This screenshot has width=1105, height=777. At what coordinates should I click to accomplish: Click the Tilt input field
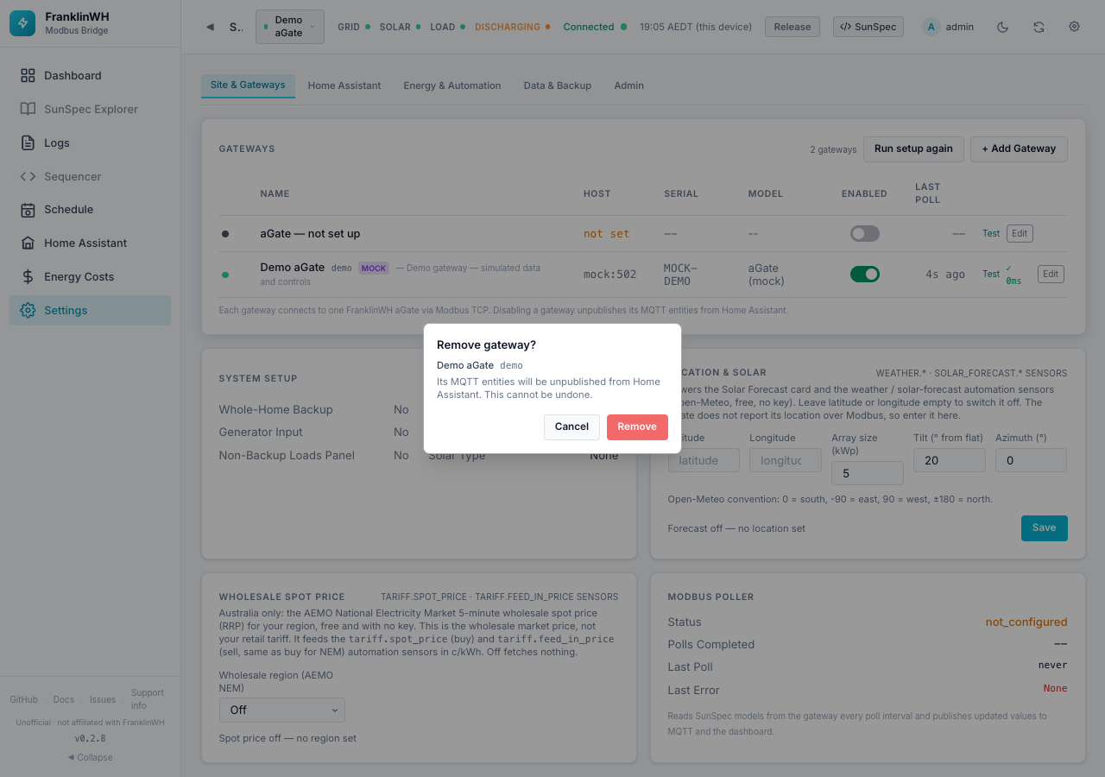[950, 460]
